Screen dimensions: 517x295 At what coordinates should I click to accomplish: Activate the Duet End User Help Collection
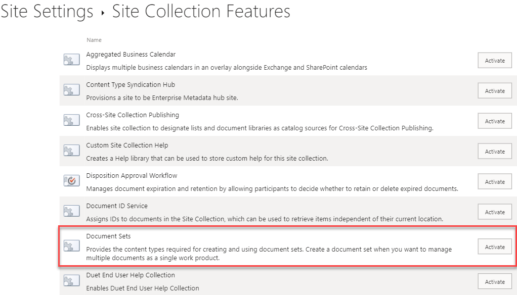coord(494,281)
